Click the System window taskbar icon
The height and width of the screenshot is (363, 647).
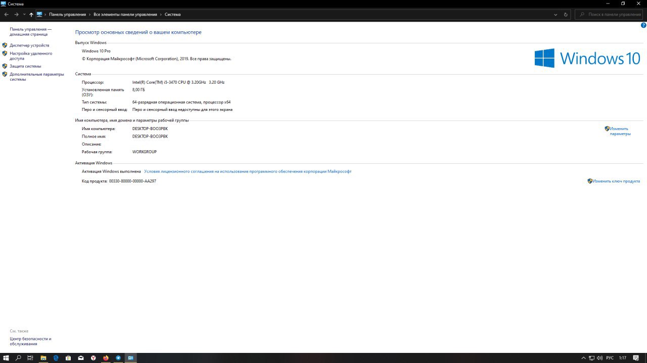(131, 358)
